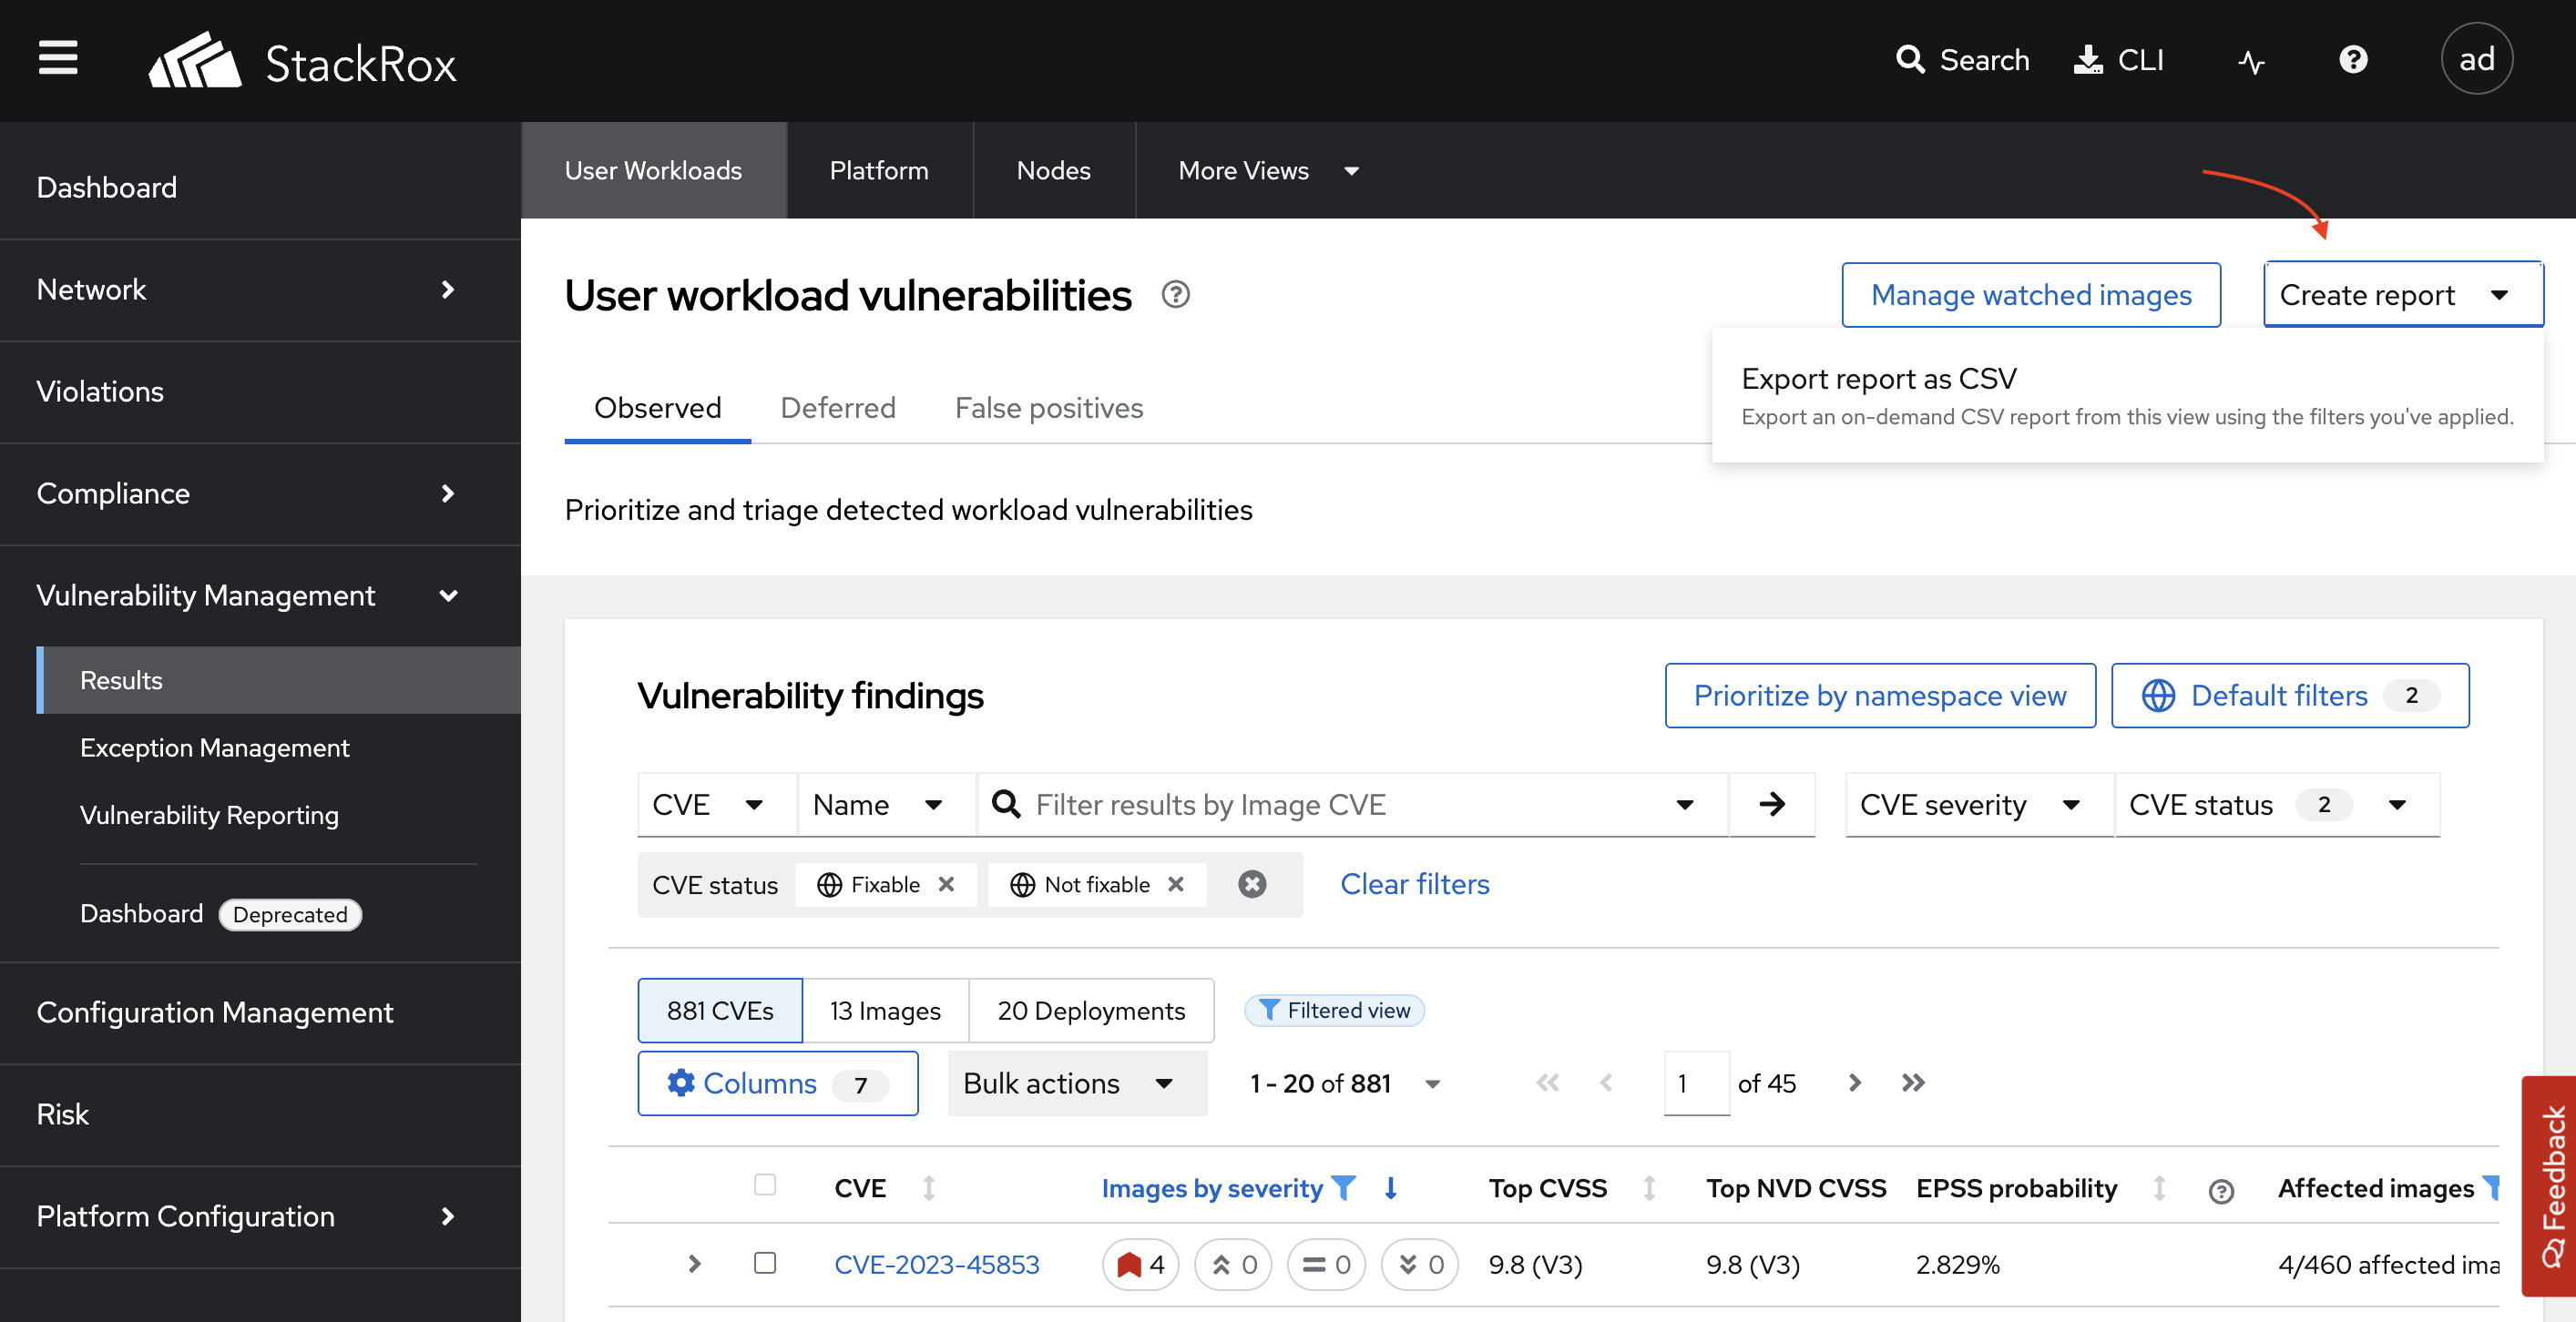Switch to the Deferred tab
The image size is (2576, 1322).
[837, 408]
